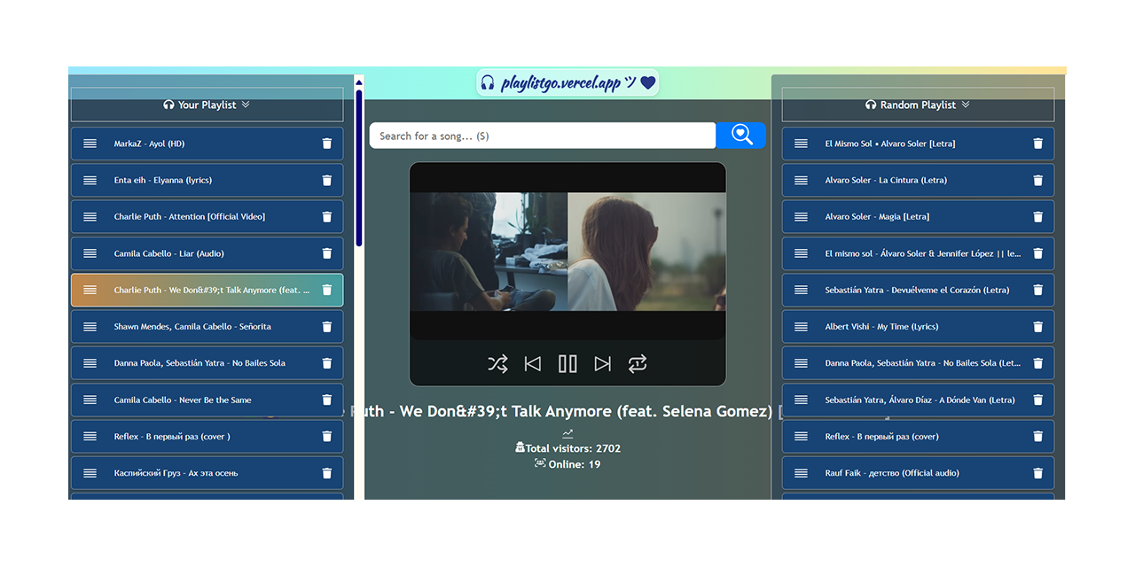Grab drag handle of Enta eih - Elyanna
The width and height of the screenshot is (1135, 567).
[x=90, y=180]
